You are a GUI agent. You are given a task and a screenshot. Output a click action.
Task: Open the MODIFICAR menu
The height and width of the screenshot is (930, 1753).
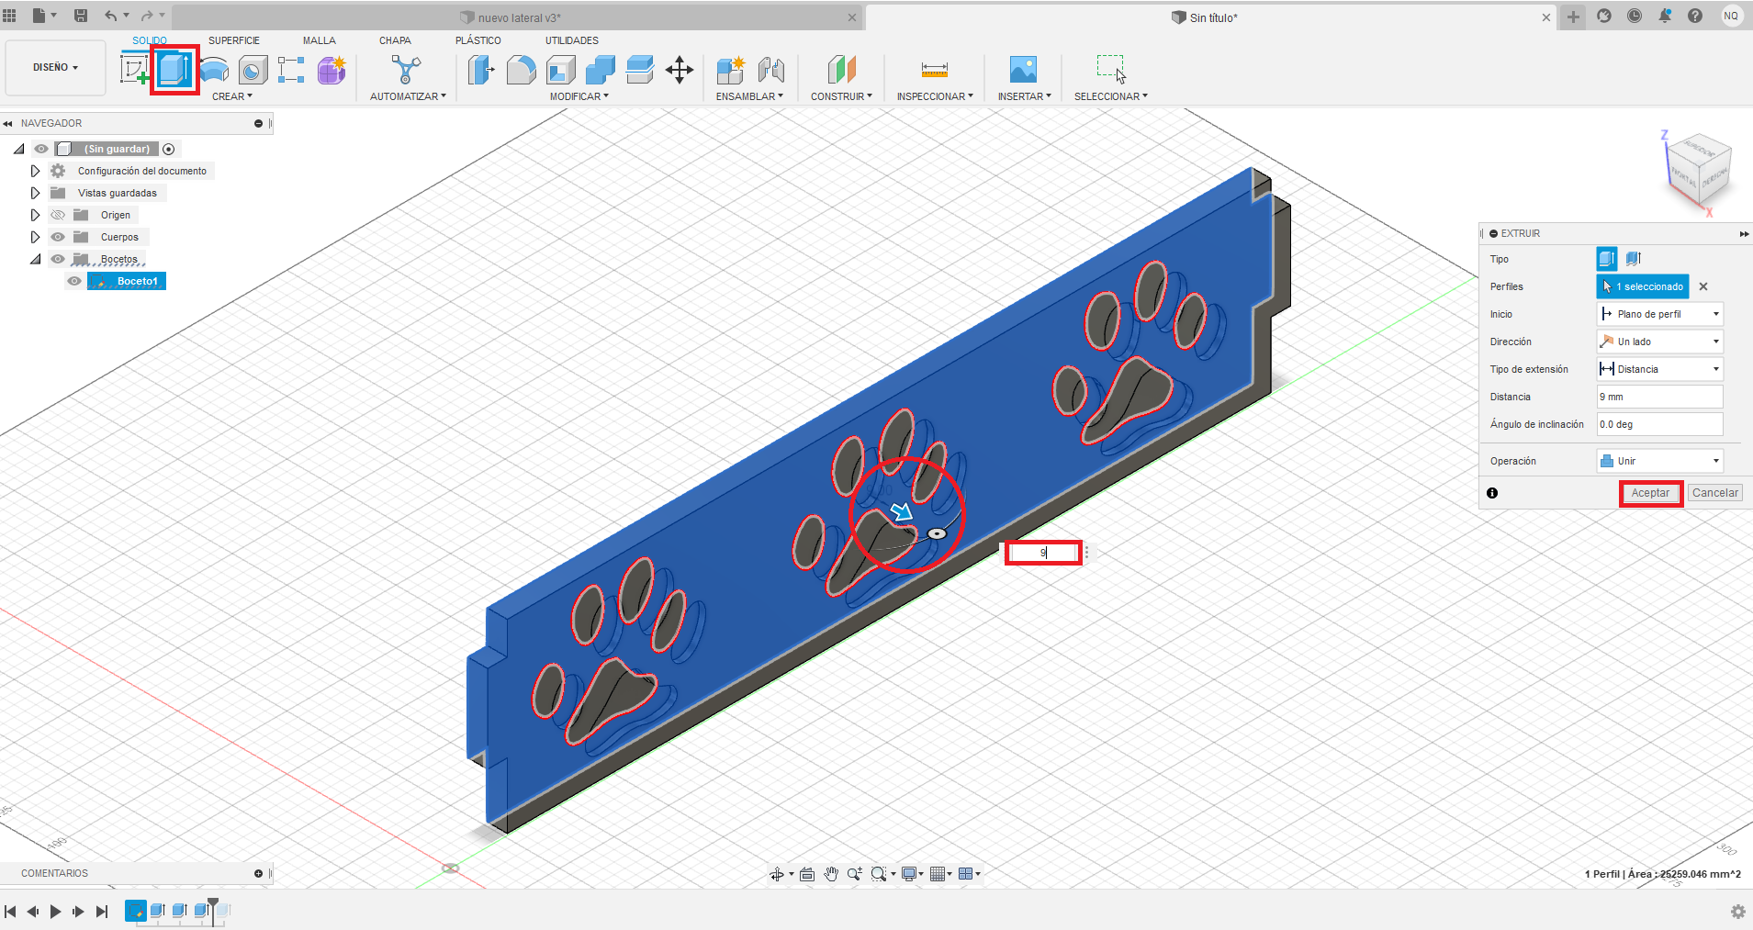coord(579,96)
